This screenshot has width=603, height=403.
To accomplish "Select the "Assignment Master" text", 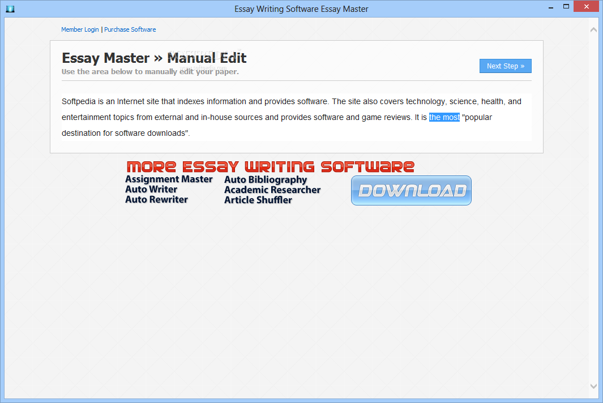I will pyautogui.click(x=169, y=179).
